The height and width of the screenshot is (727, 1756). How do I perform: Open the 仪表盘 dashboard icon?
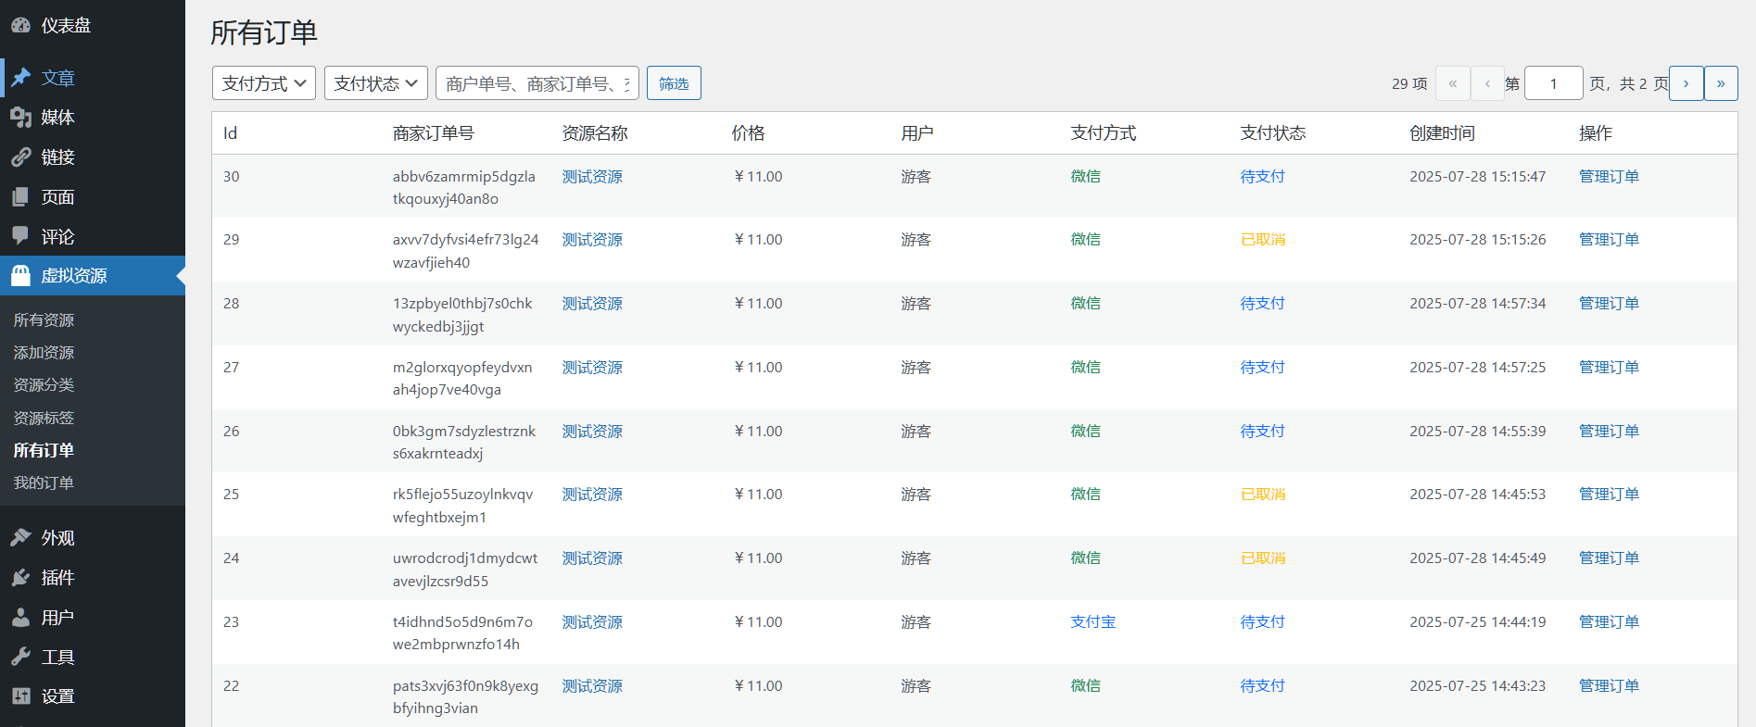click(x=20, y=26)
